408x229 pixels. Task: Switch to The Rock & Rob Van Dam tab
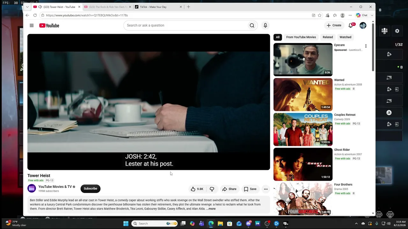pos(107,7)
